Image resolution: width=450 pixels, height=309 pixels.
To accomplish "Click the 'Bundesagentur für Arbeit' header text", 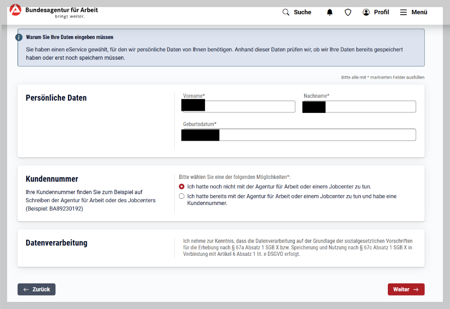I will click(62, 10).
